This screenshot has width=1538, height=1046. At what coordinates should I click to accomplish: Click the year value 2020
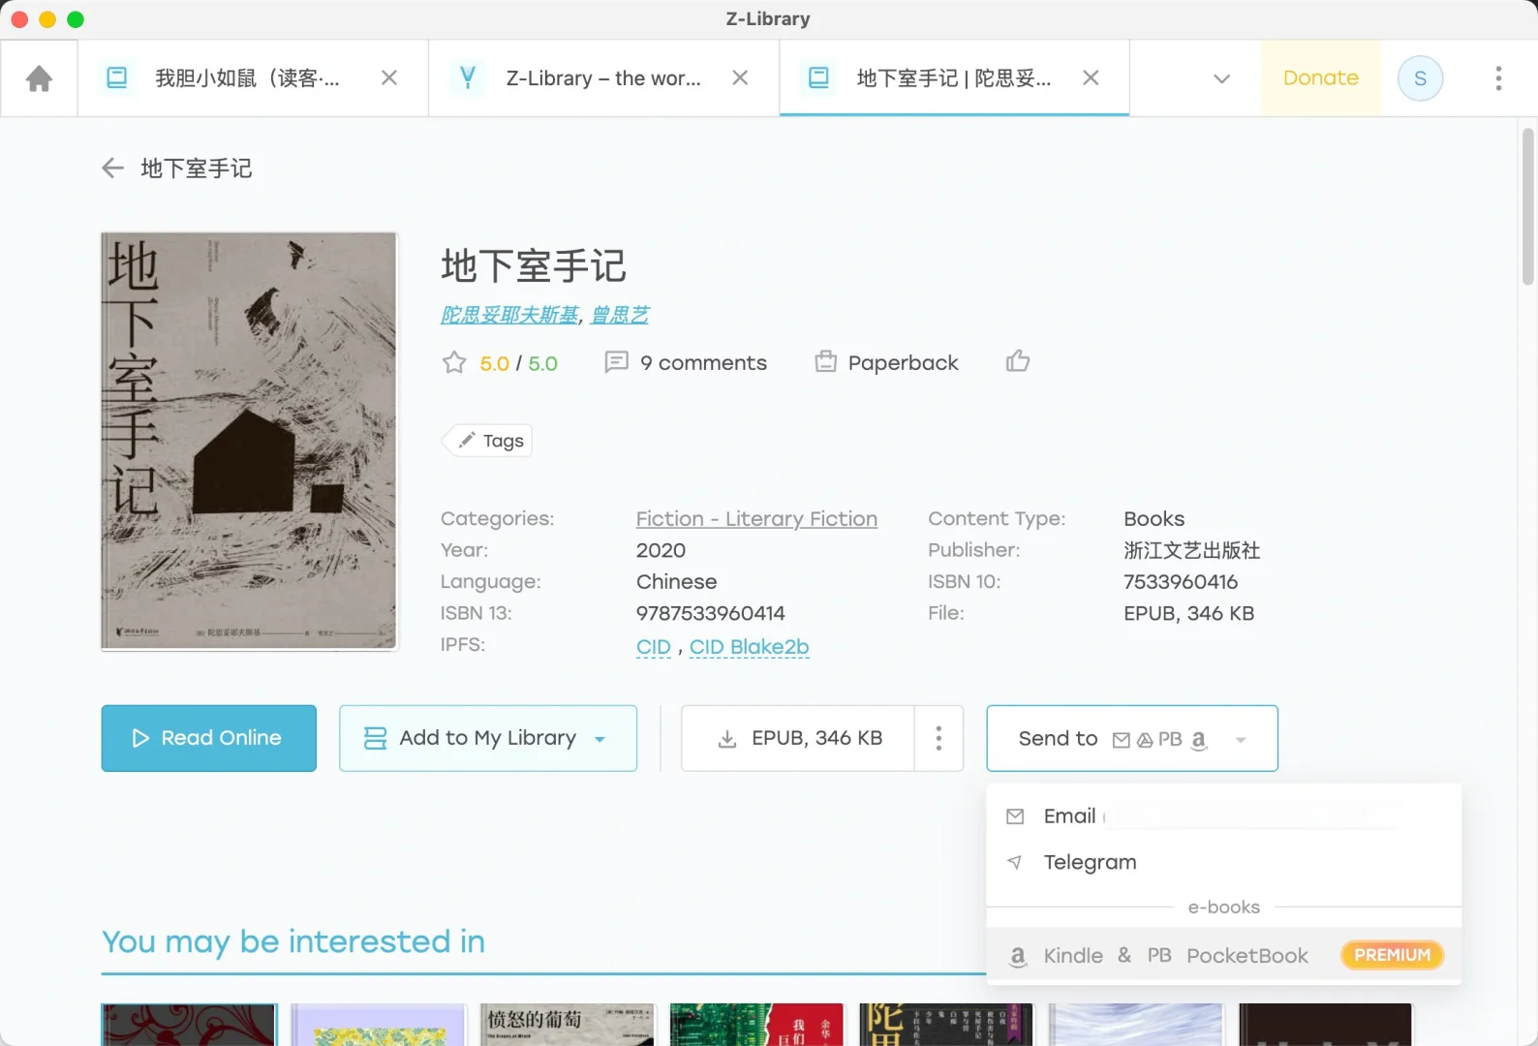pos(661,550)
